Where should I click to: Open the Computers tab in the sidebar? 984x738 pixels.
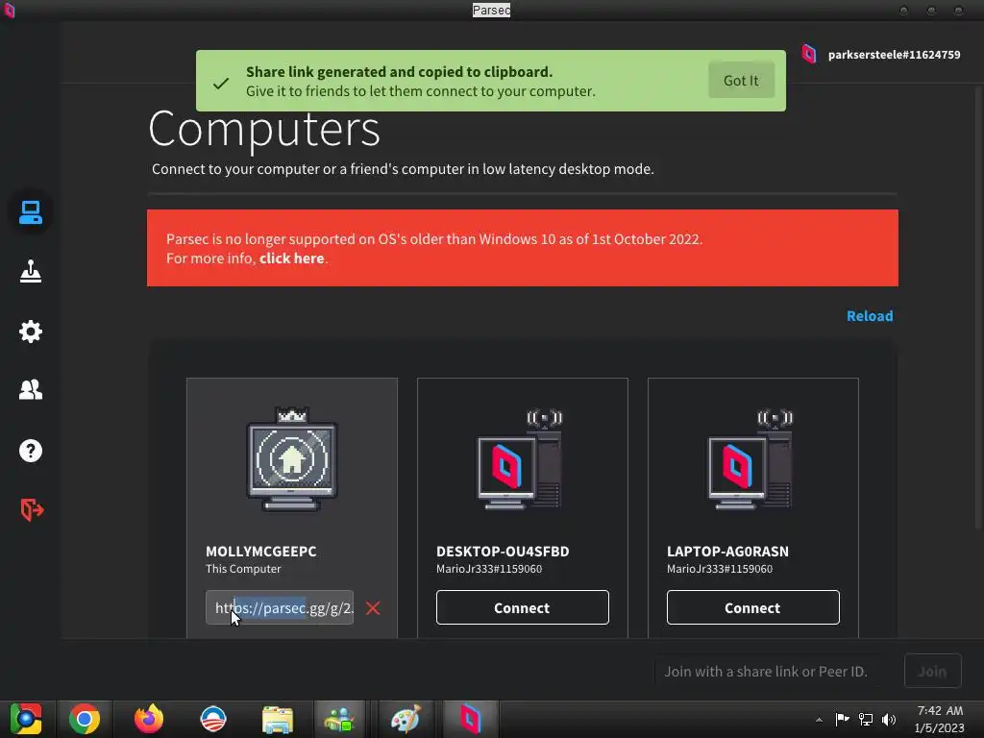(30, 212)
